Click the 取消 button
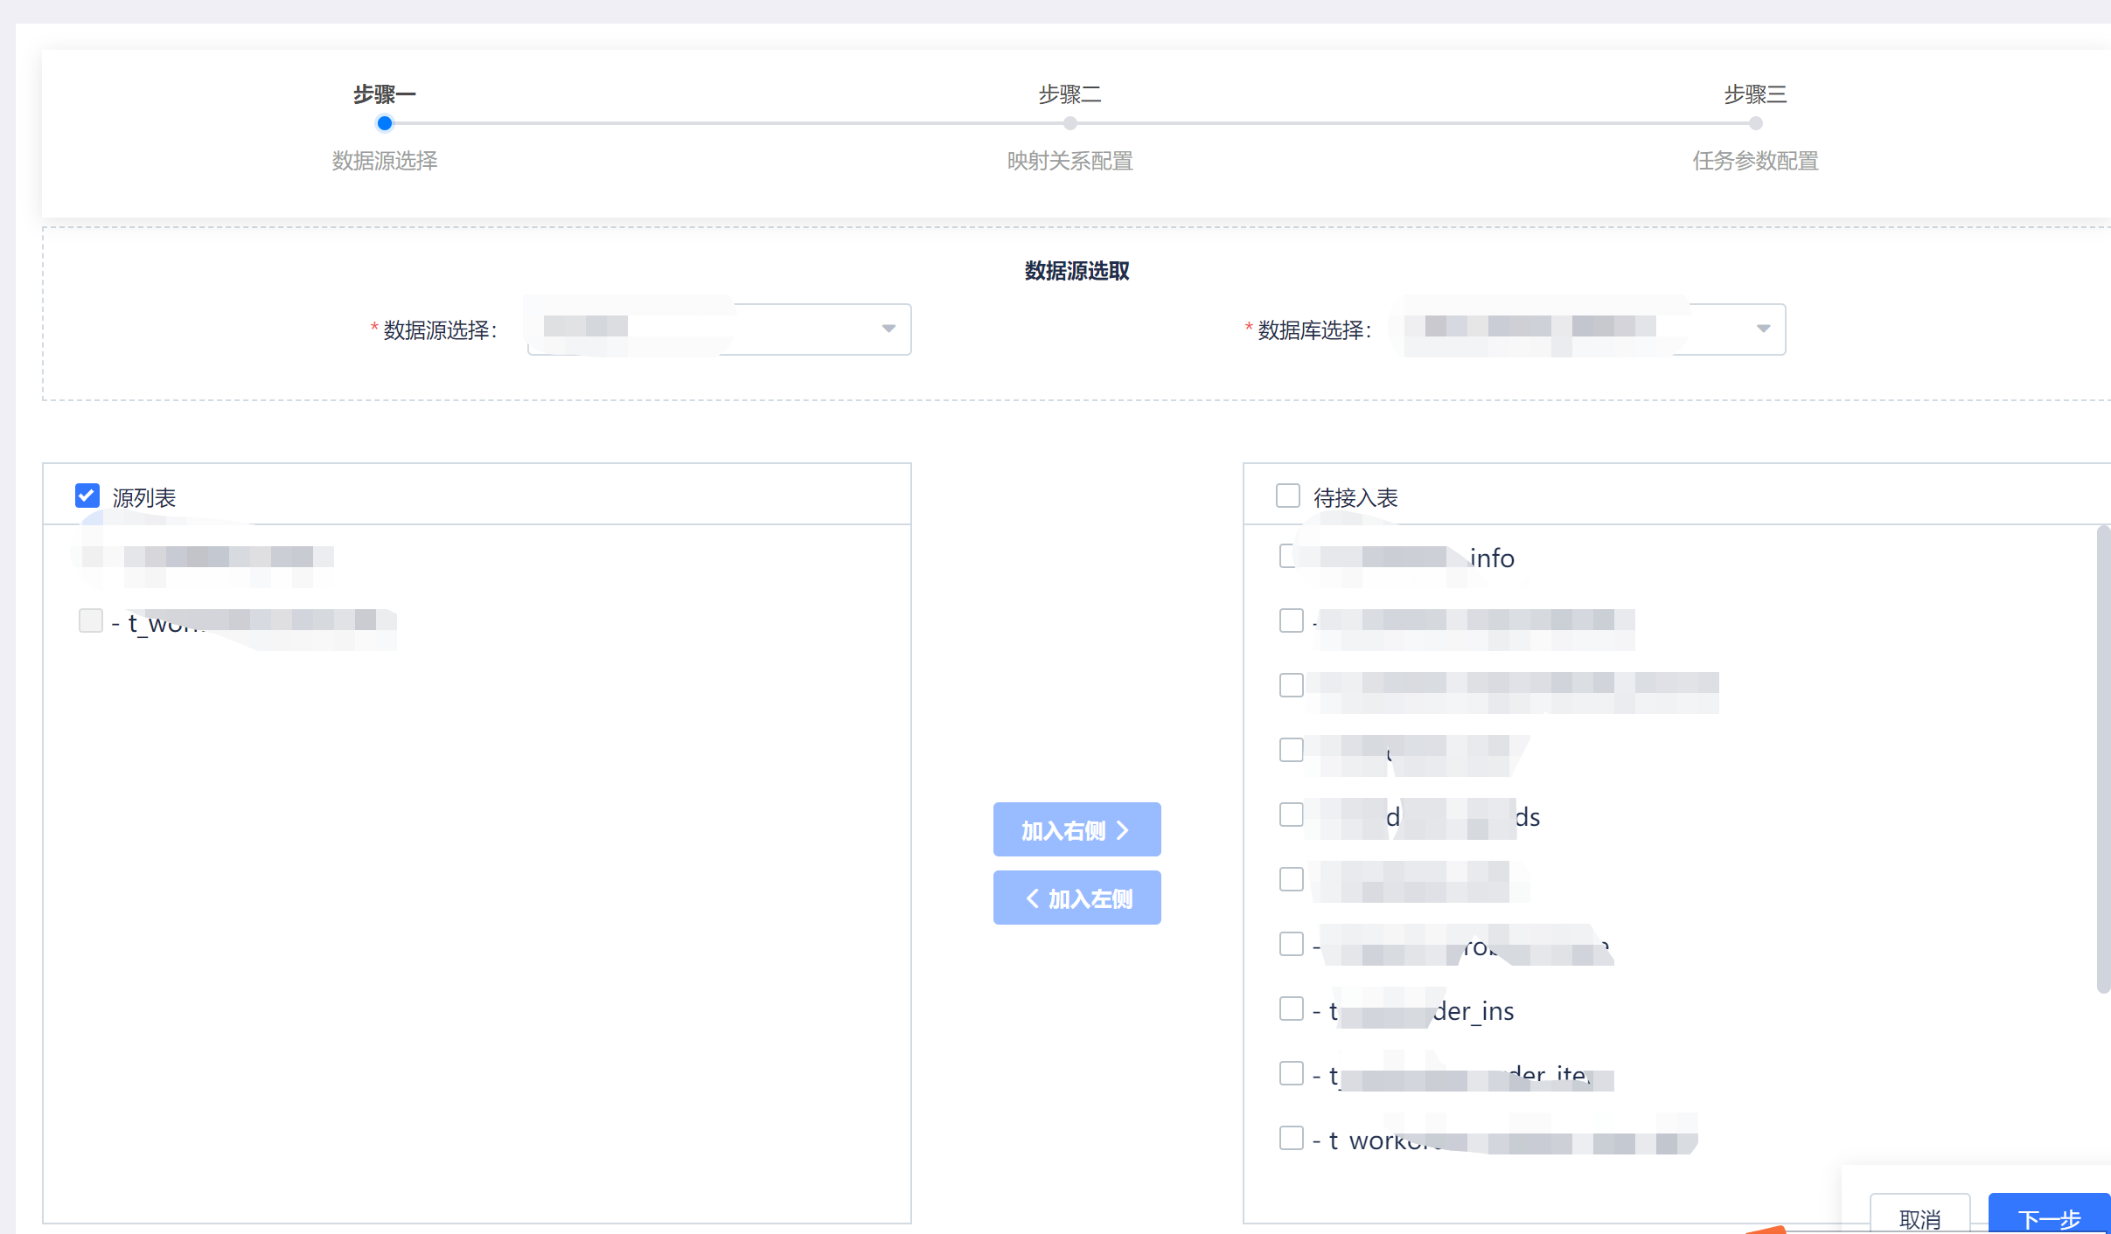The width and height of the screenshot is (2111, 1234). click(1920, 1217)
